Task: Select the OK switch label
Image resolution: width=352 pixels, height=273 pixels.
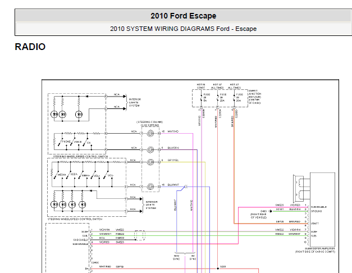Action: [89, 143]
